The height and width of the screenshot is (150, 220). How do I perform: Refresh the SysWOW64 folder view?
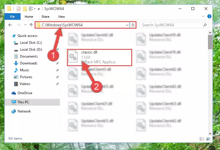pos(133,25)
